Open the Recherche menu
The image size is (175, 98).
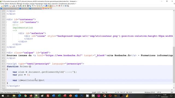(13, 4)
